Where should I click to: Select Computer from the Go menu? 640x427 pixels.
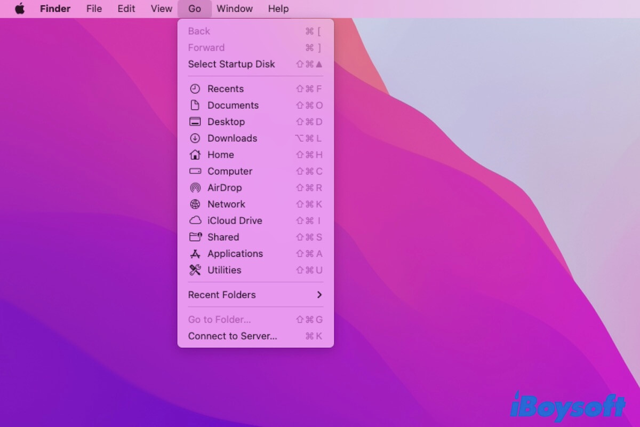(230, 171)
